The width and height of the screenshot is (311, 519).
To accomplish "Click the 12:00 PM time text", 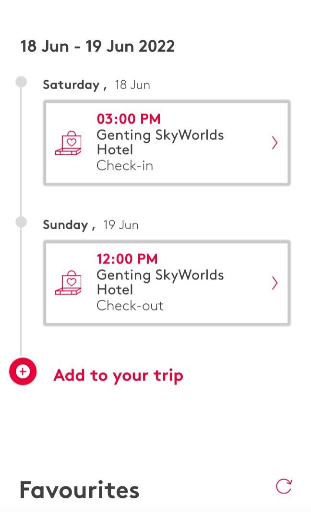I will coord(127,259).
